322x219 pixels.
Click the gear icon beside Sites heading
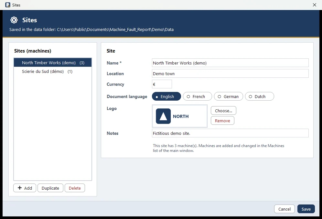[x=14, y=20]
